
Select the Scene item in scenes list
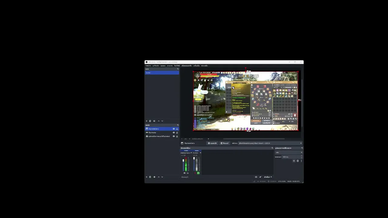tap(162, 73)
